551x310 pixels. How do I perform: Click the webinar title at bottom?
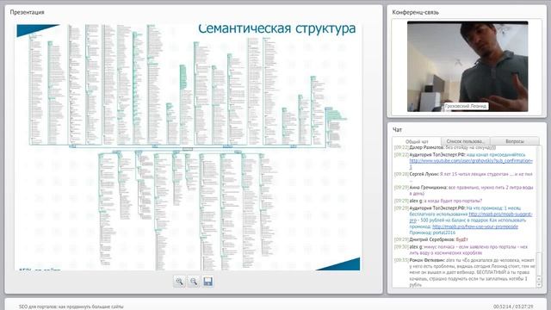pyautogui.click(x=71, y=307)
